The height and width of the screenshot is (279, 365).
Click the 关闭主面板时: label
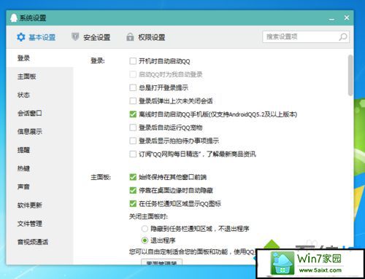click(148, 216)
